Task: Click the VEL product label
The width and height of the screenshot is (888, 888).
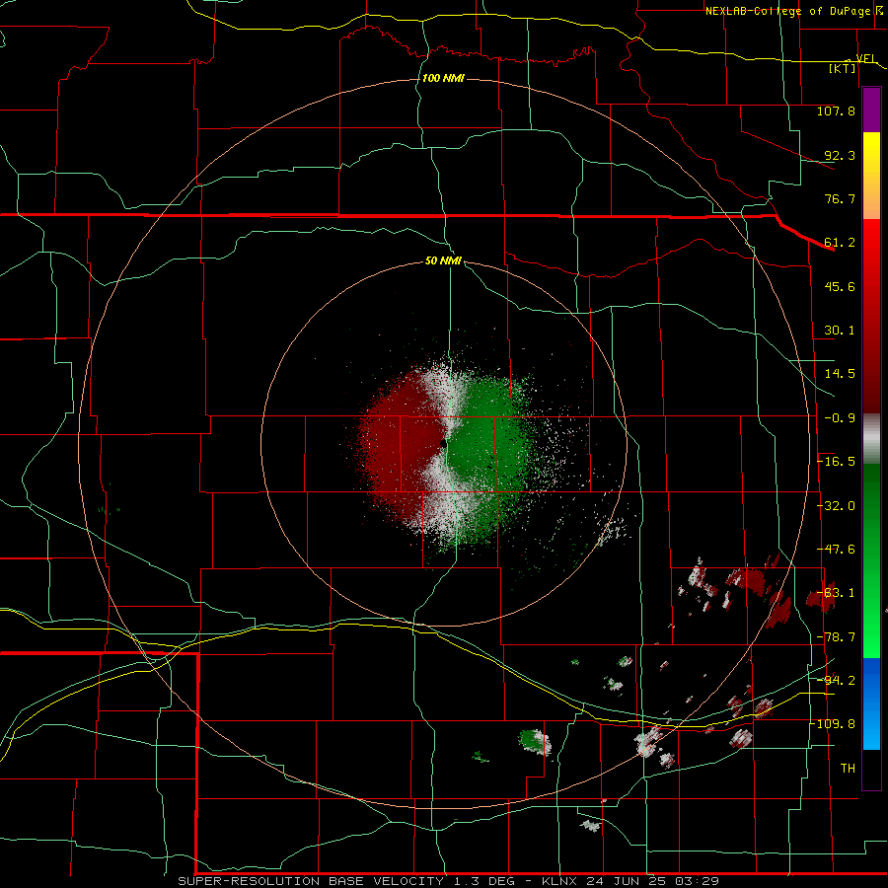Action: click(x=865, y=58)
